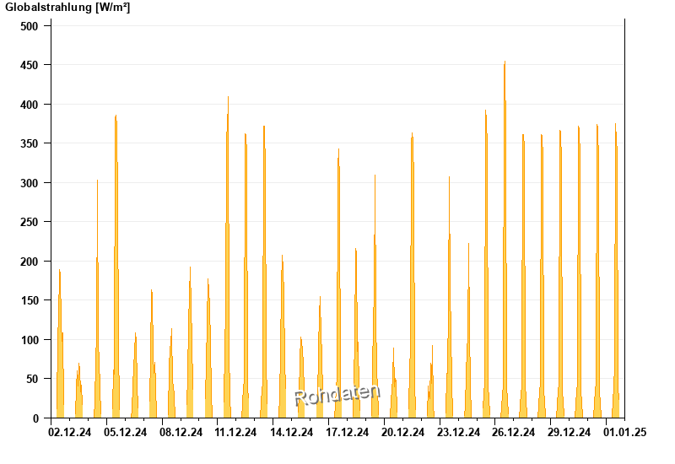
Task: Click the 250 y-axis value
Action: [30, 222]
